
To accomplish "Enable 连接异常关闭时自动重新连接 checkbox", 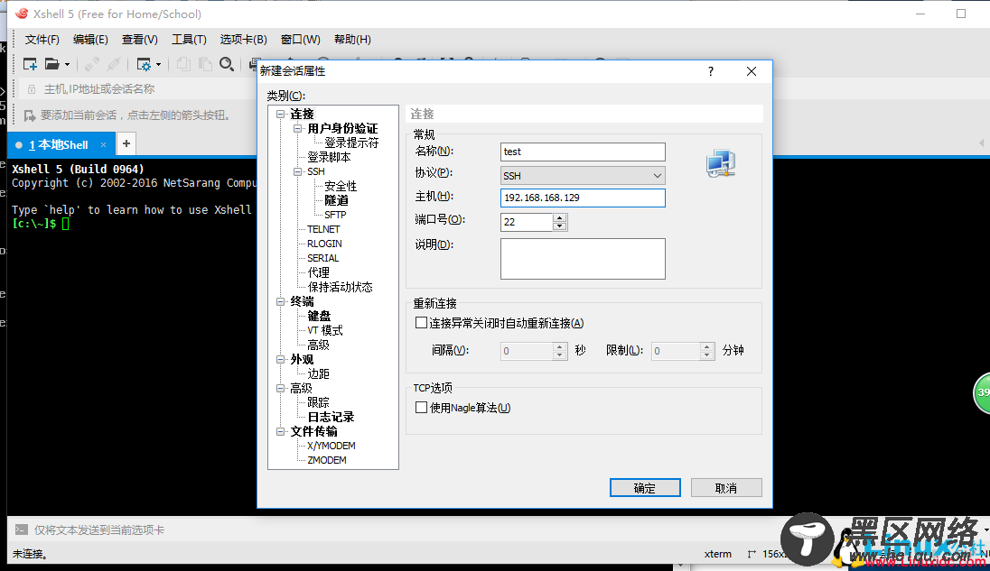I will 421,323.
